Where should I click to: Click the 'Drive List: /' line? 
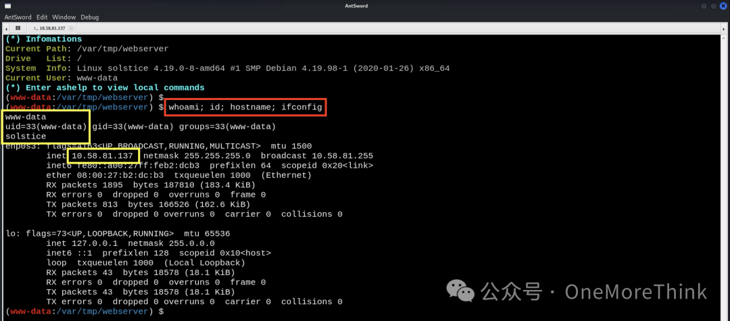tap(44, 59)
